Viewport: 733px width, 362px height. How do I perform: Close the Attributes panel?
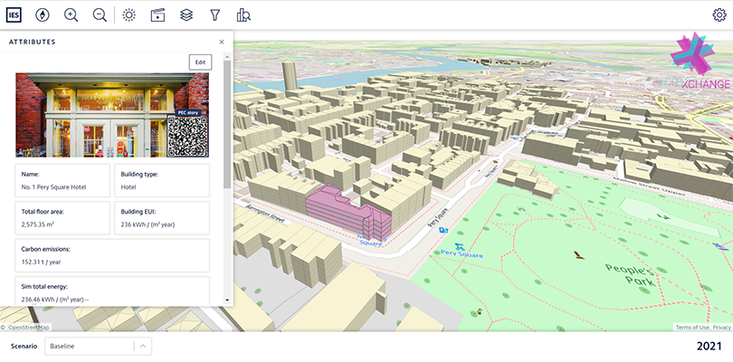tap(222, 42)
